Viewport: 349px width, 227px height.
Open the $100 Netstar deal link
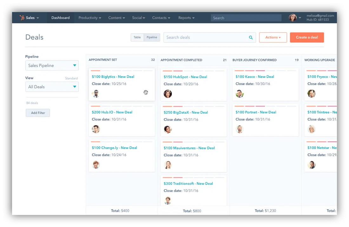click(x=322, y=148)
